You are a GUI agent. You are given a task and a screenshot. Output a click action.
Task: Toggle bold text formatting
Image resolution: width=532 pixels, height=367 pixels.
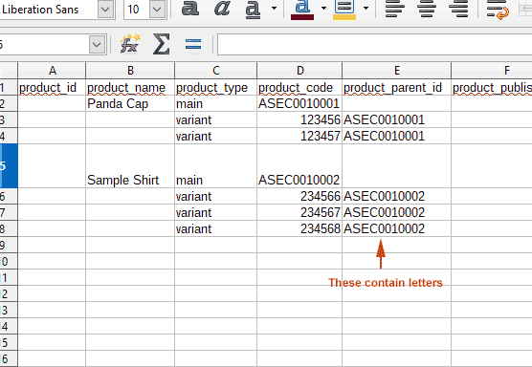click(189, 9)
